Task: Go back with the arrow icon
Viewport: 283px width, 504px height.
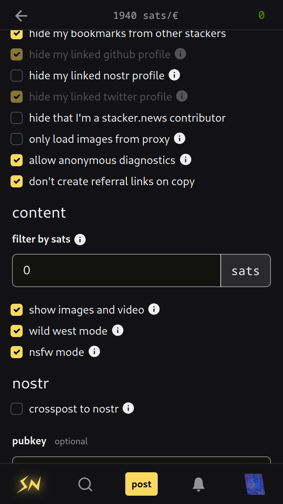Action: pos(21,15)
